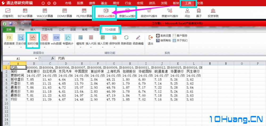Viewport: 266px width, 126px height.
Task: Open 问达 assistant
Action: click(x=187, y=13)
